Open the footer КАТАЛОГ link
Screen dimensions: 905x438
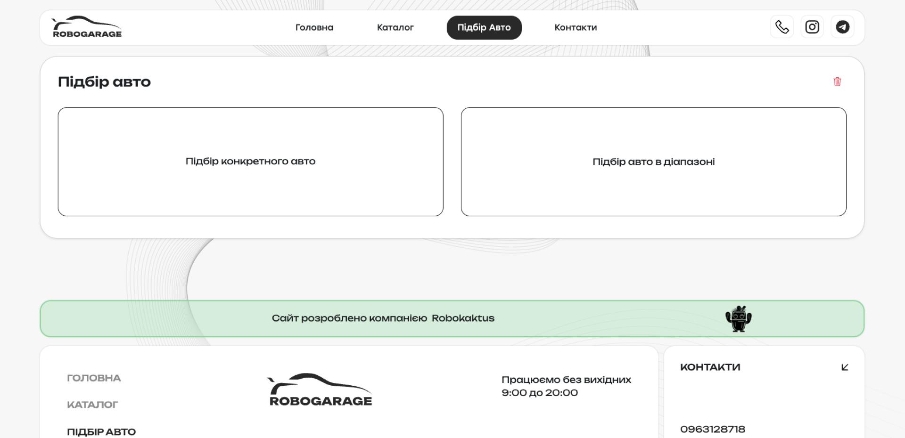pos(92,405)
